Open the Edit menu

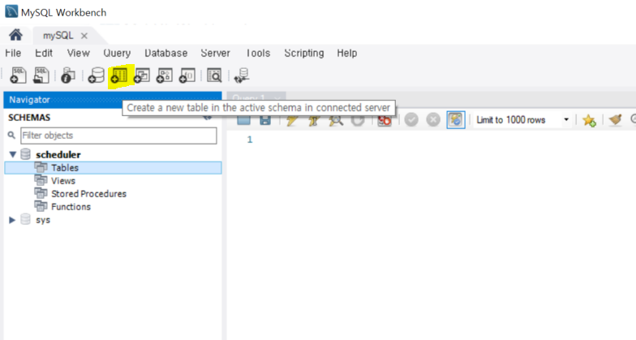44,54
